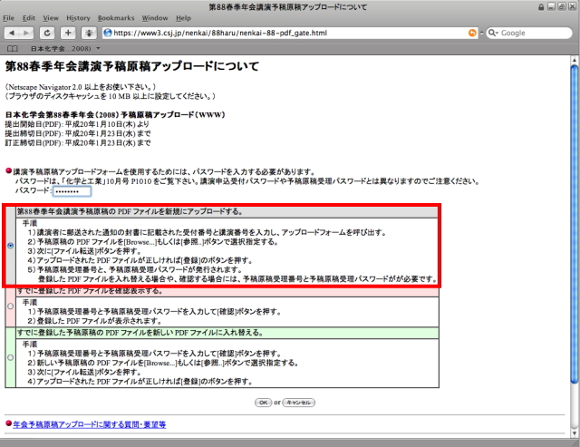580x447 pixels.
Task: Click the browser Back arrow button
Action: click(12, 33)
